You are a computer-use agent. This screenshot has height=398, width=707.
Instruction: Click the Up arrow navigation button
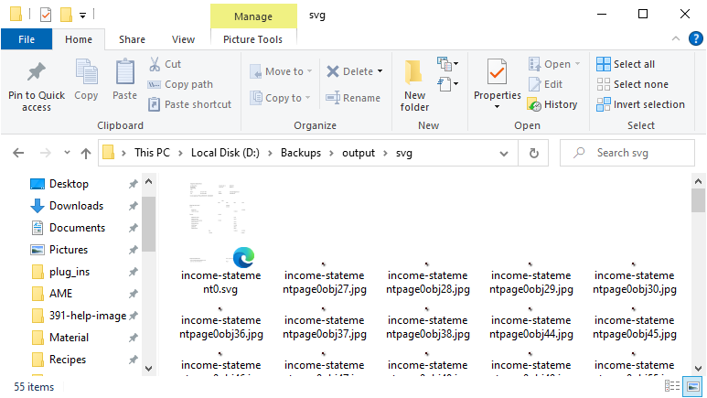pyautogui.click(x=86, y=153)
